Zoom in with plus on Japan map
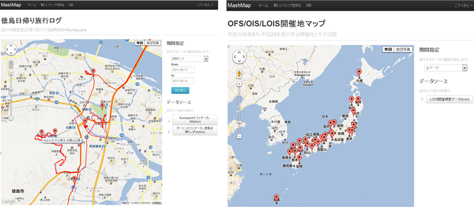 coord(240,84)
